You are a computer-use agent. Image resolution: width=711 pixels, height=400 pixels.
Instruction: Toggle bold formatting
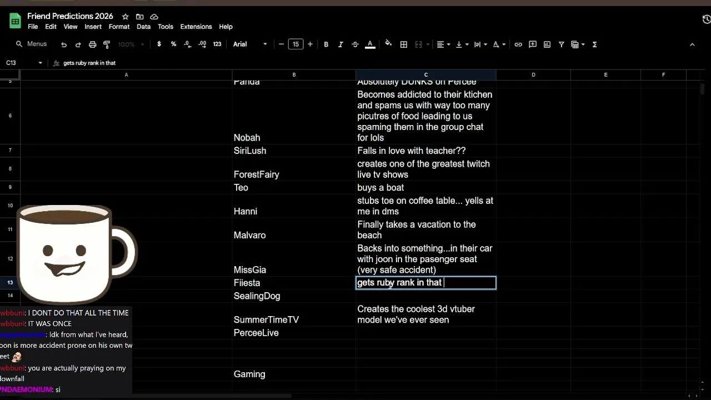coord(326,44)
